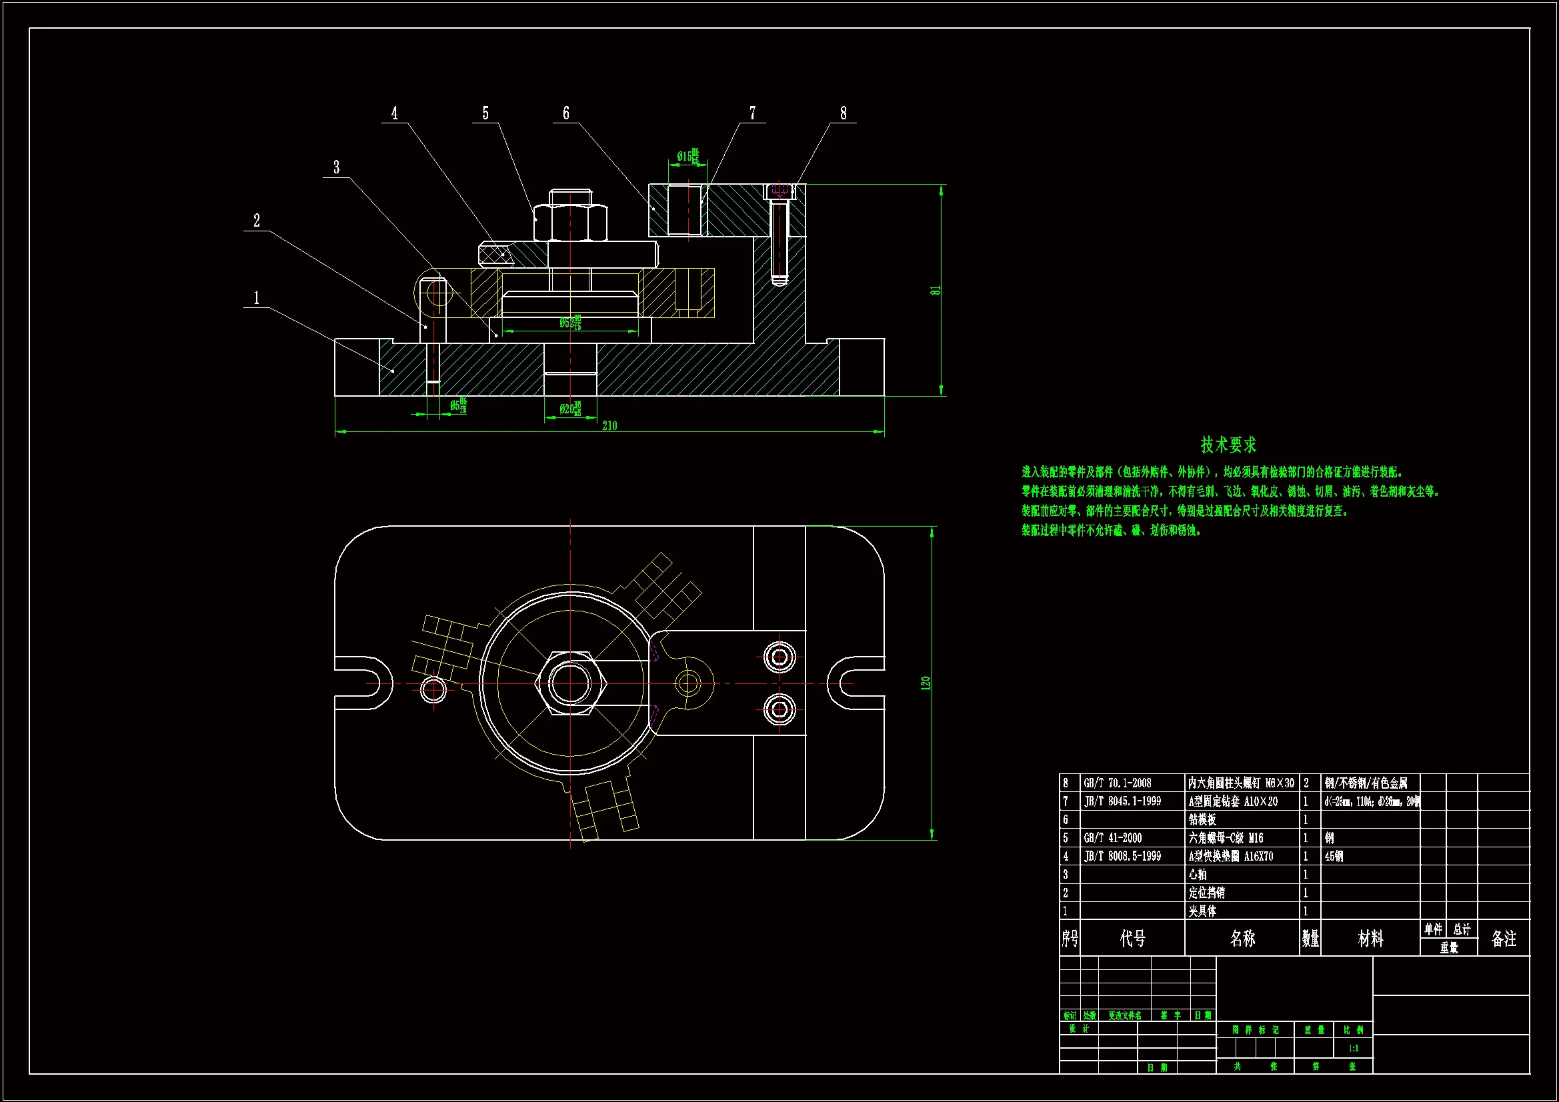Click balloon number 1 callout label

point(256,297)
